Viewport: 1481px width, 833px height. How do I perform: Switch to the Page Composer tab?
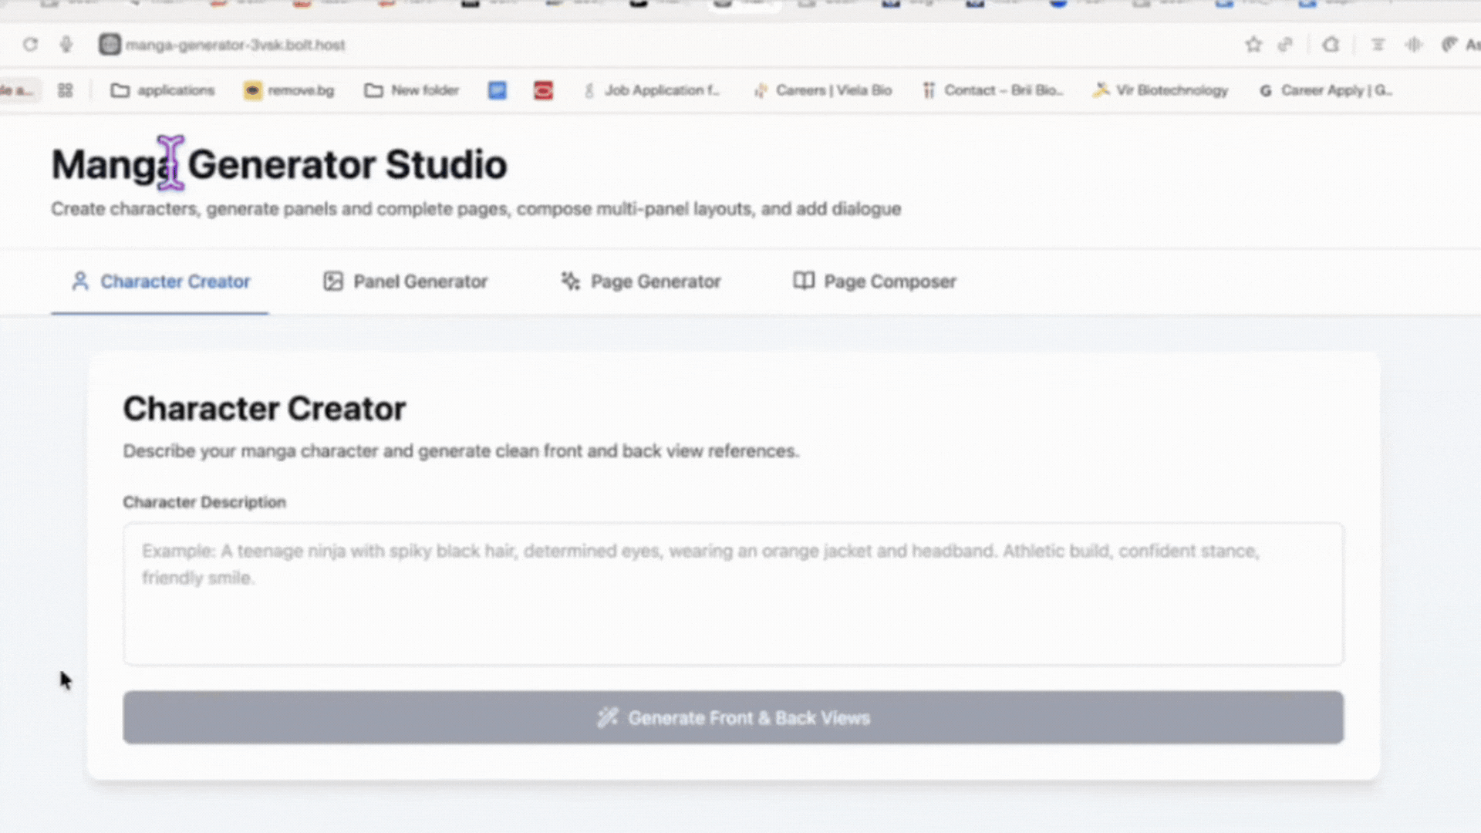click(889, 282)
